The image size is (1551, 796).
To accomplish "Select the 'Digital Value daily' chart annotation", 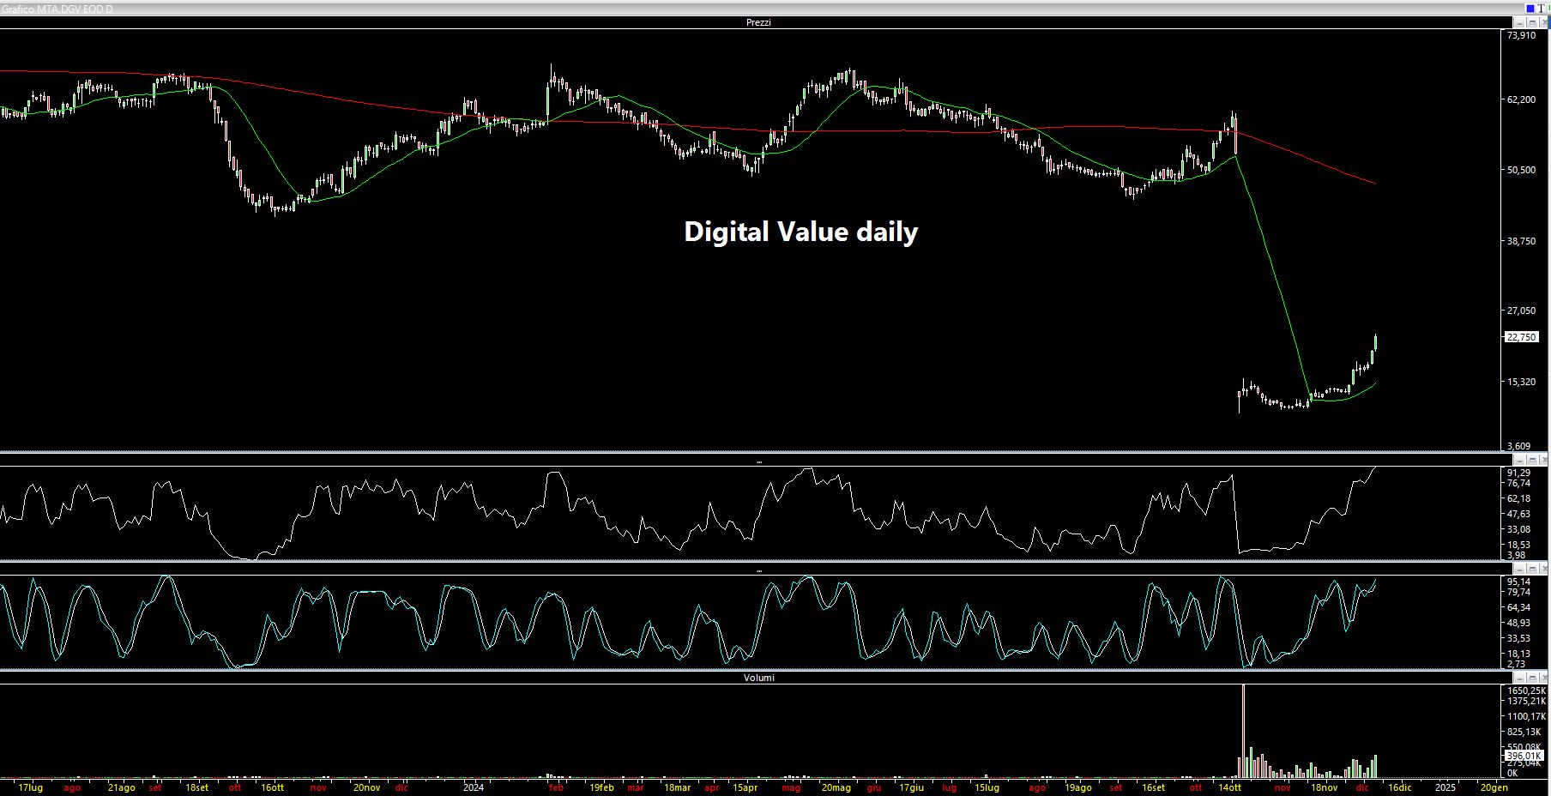I will tap(800, 232).
